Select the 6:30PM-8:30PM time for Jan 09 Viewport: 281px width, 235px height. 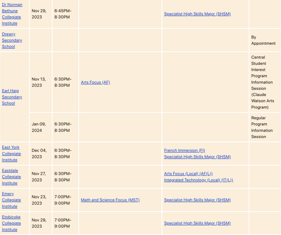(63, 127)
